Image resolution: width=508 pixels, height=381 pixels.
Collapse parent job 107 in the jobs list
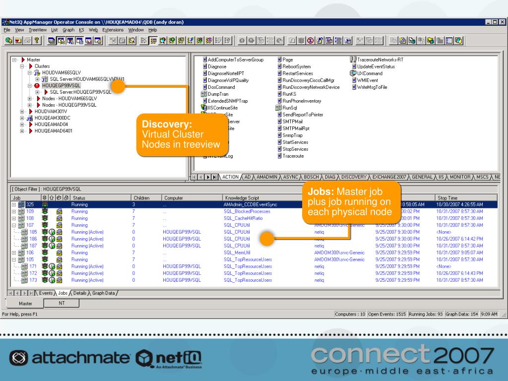point(14,225)
